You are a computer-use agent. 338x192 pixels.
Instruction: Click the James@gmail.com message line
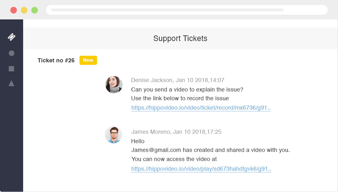[210, 150]
